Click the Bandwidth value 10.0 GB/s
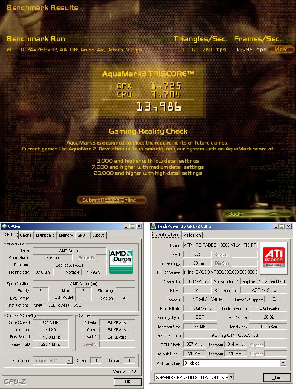The image size is (296, 389). coord(268,327)
